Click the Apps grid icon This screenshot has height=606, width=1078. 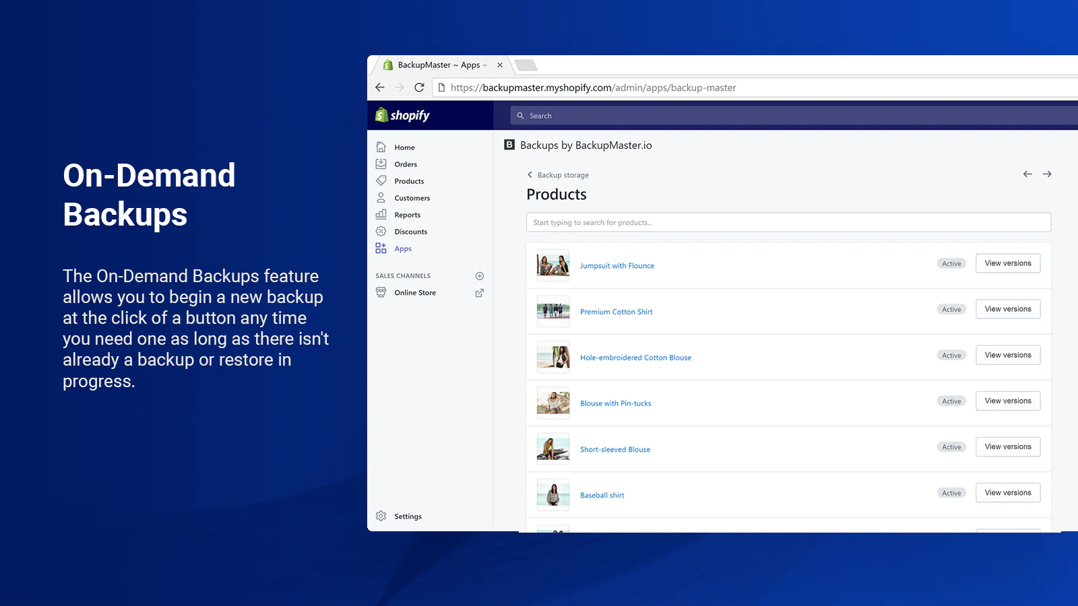pos(381,248)
